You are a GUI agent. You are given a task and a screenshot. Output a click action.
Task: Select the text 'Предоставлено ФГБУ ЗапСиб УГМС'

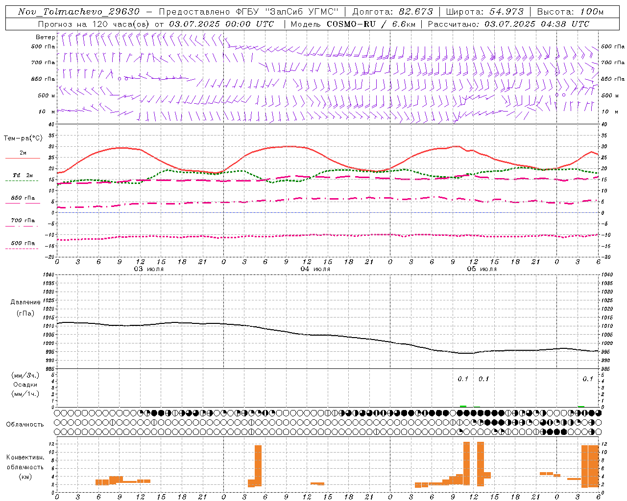pos(249,12)
